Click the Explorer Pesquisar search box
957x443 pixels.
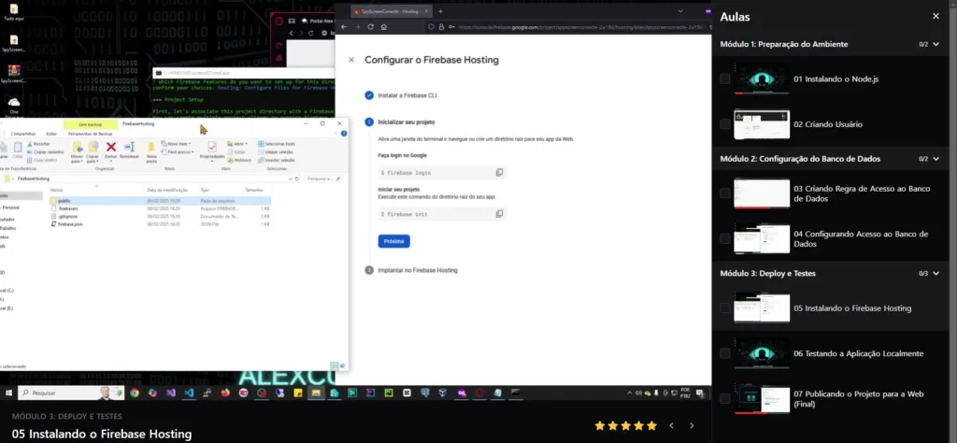(323, 179)
